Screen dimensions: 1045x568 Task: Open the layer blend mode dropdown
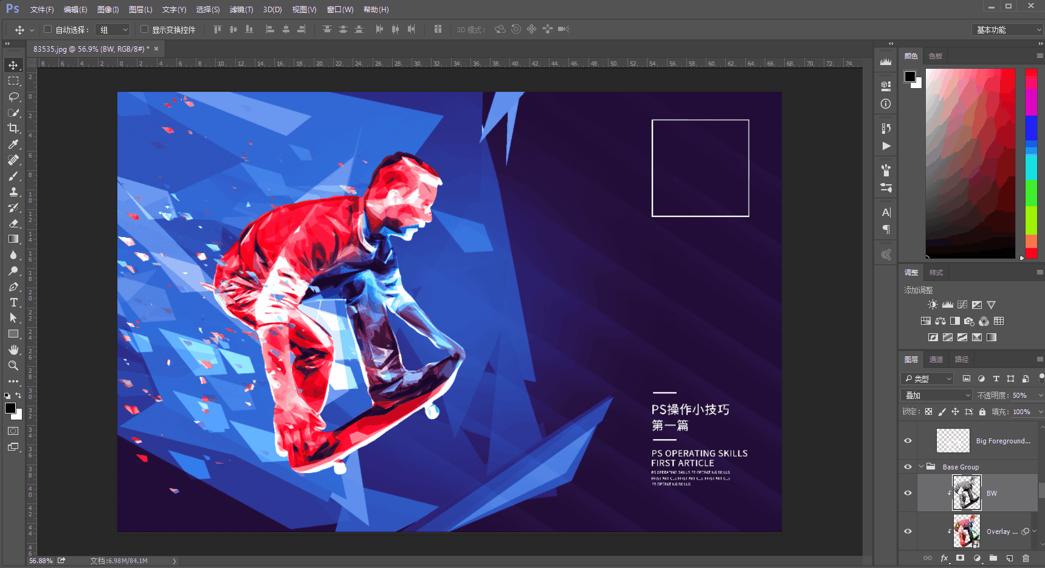(937, 395)
